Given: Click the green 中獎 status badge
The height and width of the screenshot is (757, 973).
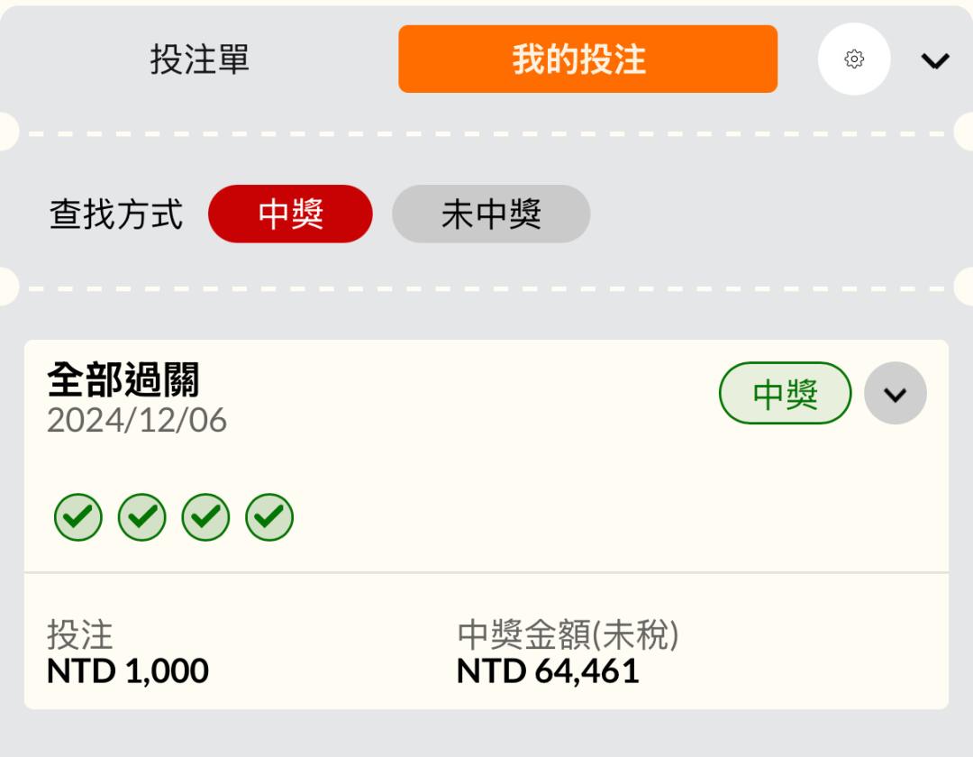Looking at the screenshot, I should tap(785, 394).
